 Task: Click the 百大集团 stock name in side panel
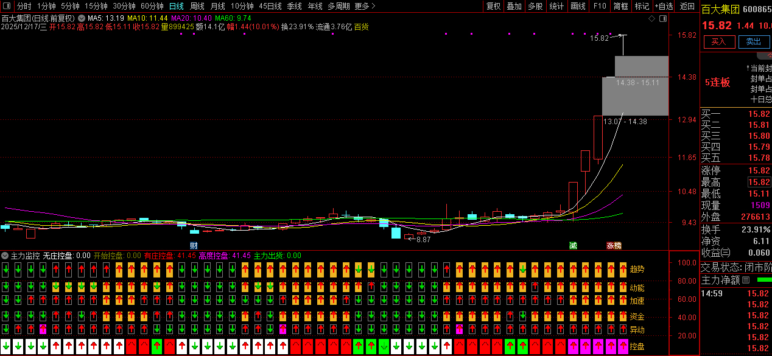tap(720, 9)
